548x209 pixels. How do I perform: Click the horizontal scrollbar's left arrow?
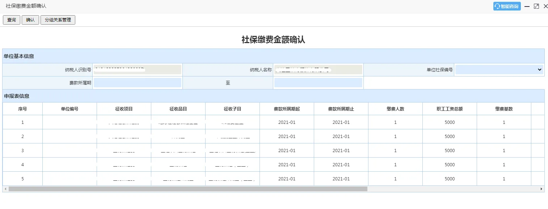coord(5,189)
